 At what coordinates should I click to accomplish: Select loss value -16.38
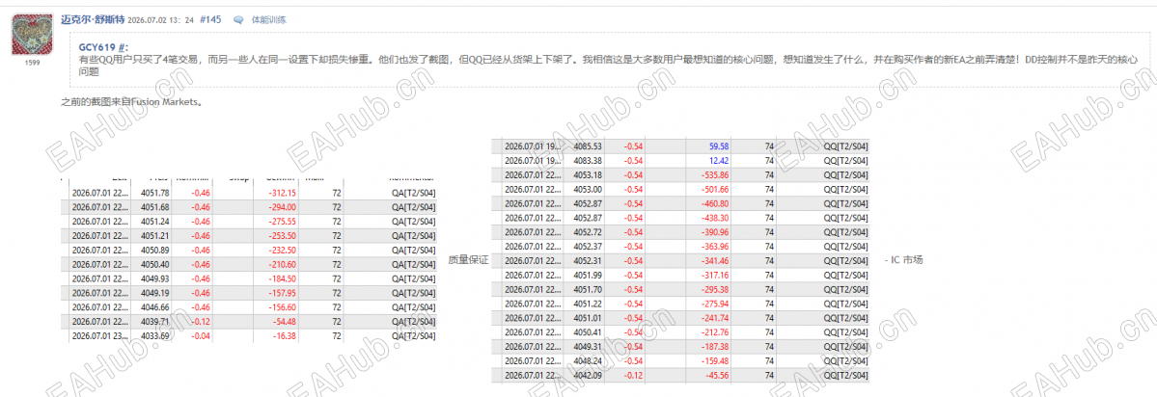[284, 335]
